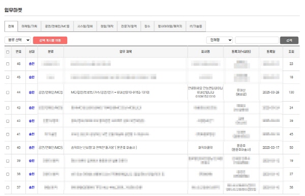Click the 공연/연예인/MC등 category cell in row 44
This screenshot has width=305, height=196.
click(50, 92)
